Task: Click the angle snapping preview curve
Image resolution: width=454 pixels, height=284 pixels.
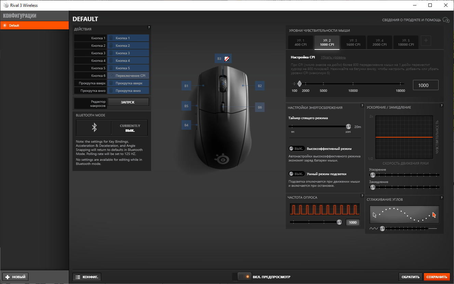Action: pos(404,215)
